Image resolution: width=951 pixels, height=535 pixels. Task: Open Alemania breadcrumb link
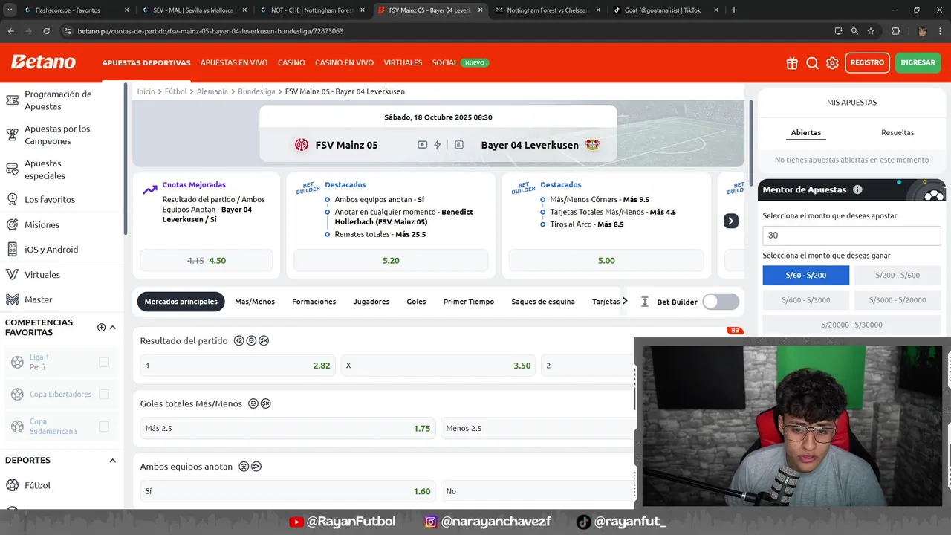(x=212, y=91)
